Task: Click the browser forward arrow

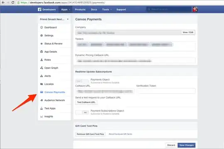Action: pos(8,2)
